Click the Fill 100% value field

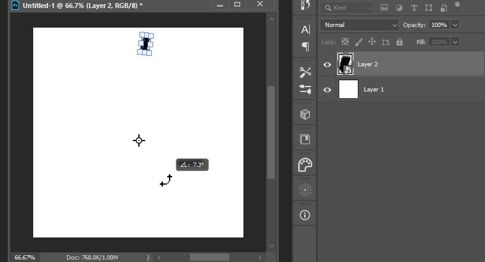pyautogui.click(x=440, y=42)
